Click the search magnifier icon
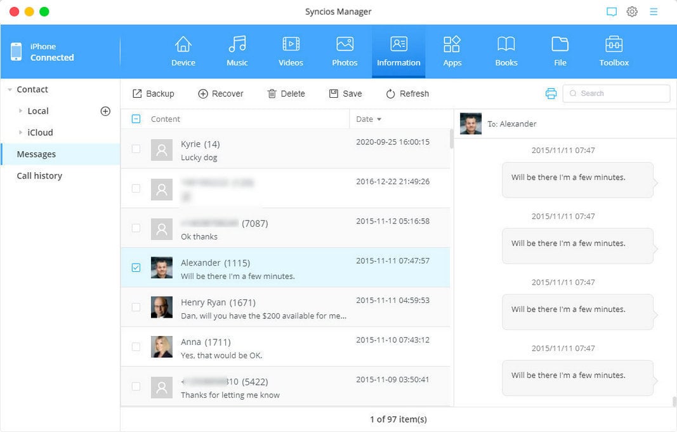The height and width of the screenshot is (432, 677). 573,93
